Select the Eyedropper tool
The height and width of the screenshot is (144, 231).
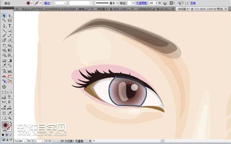click(4, 65)
